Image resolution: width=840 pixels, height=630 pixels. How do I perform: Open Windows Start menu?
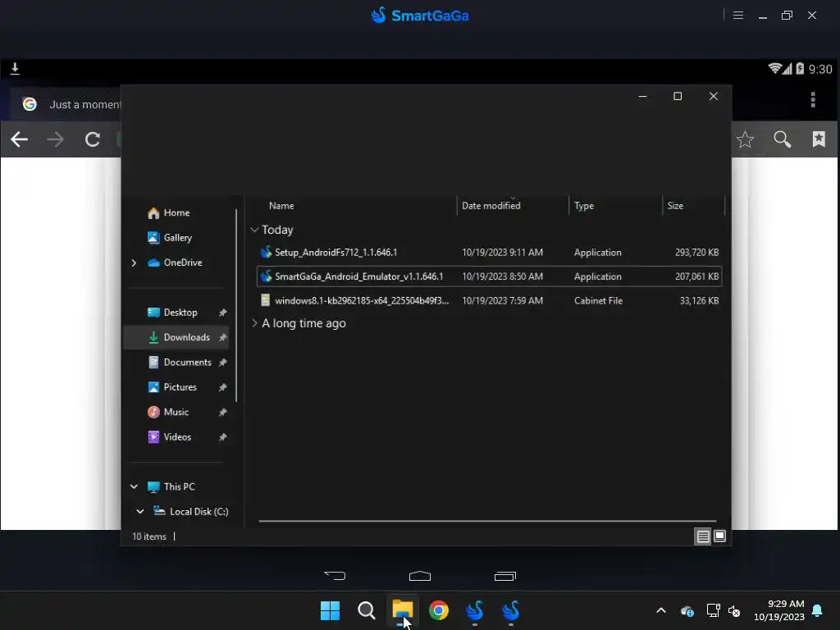[x=330, y=610]
